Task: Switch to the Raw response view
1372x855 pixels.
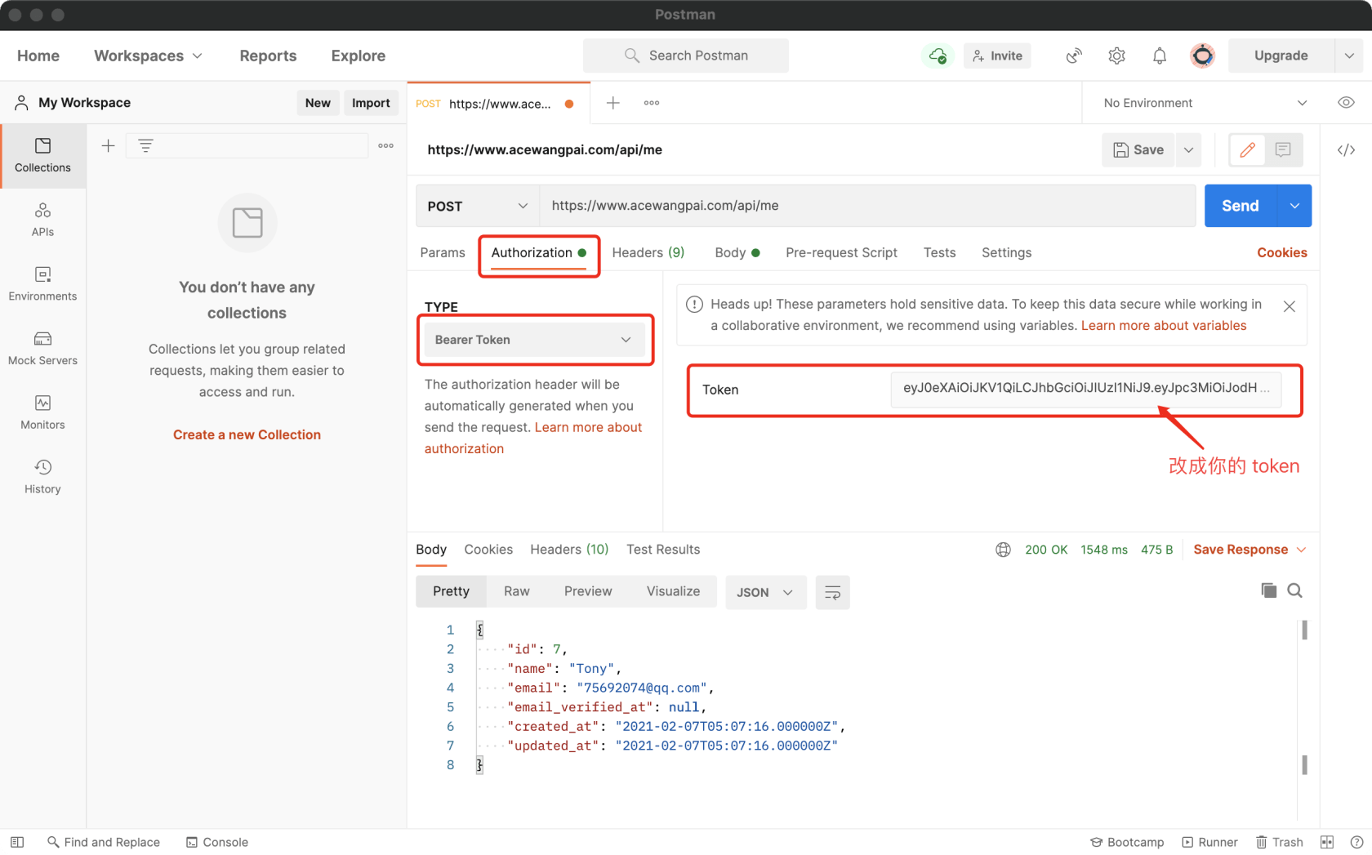Action: (516, 591)
